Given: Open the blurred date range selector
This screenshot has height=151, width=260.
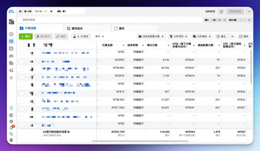Looking at the screenshot, I should [228, 20].
